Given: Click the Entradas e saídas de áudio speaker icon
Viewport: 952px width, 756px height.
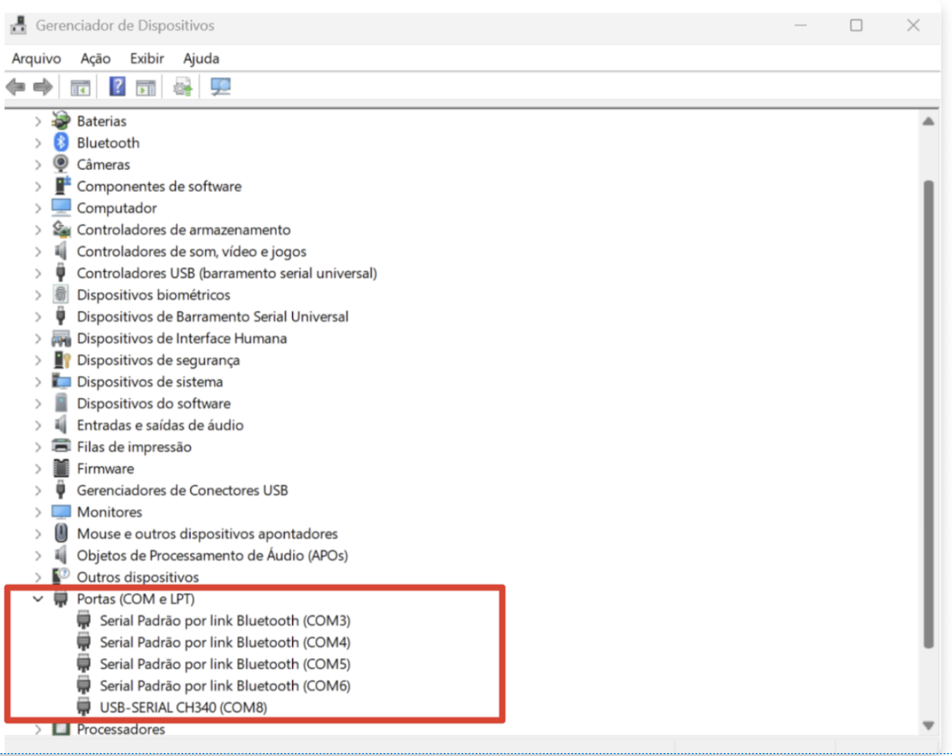Looking at the screenshot, I should [61, 424].
